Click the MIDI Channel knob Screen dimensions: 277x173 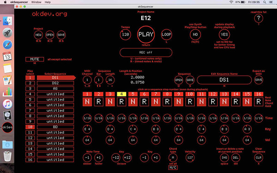coord(87,80)
